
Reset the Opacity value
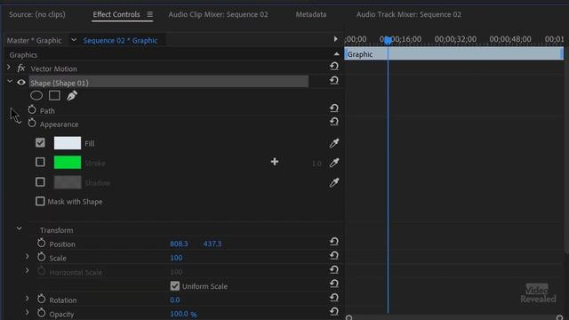pyautogui.click(x=334, y=312)
